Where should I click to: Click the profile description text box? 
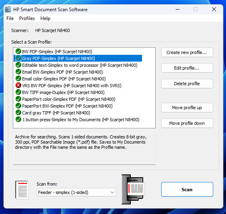84,149
